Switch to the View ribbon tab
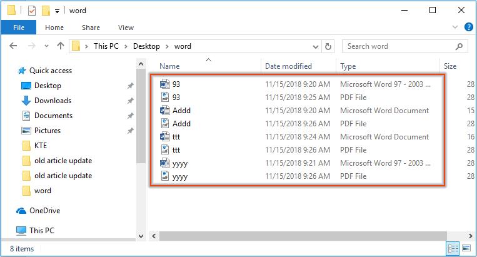The width and height of the screenshot is (477, 257). click(126, 28)
